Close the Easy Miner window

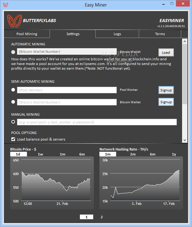coord(183,4)
